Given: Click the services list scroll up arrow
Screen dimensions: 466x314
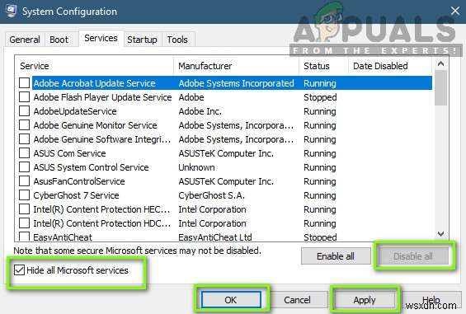Looking at the screenshot, I should pos(440,63).
